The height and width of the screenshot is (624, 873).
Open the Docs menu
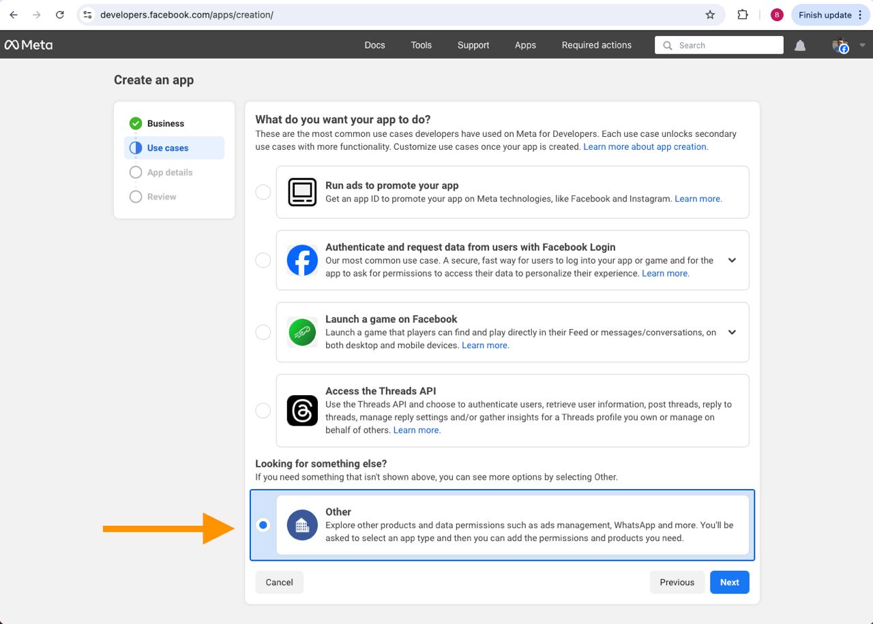point(374,45)
